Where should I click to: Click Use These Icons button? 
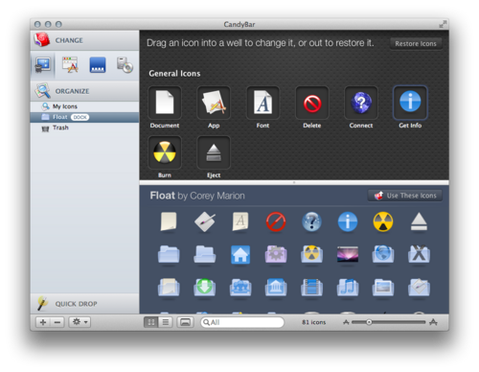coord(405,196)
